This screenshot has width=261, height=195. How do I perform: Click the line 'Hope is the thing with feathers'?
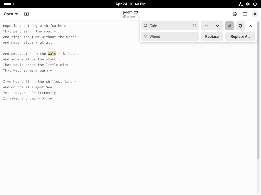[37, 26]
